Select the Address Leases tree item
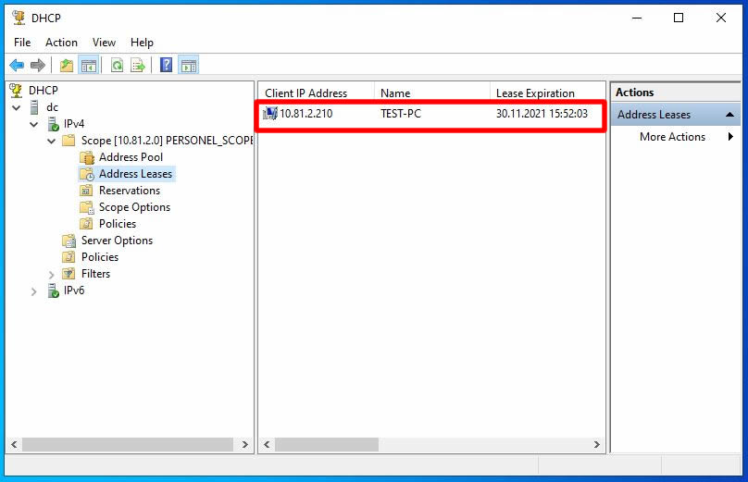 135,174
